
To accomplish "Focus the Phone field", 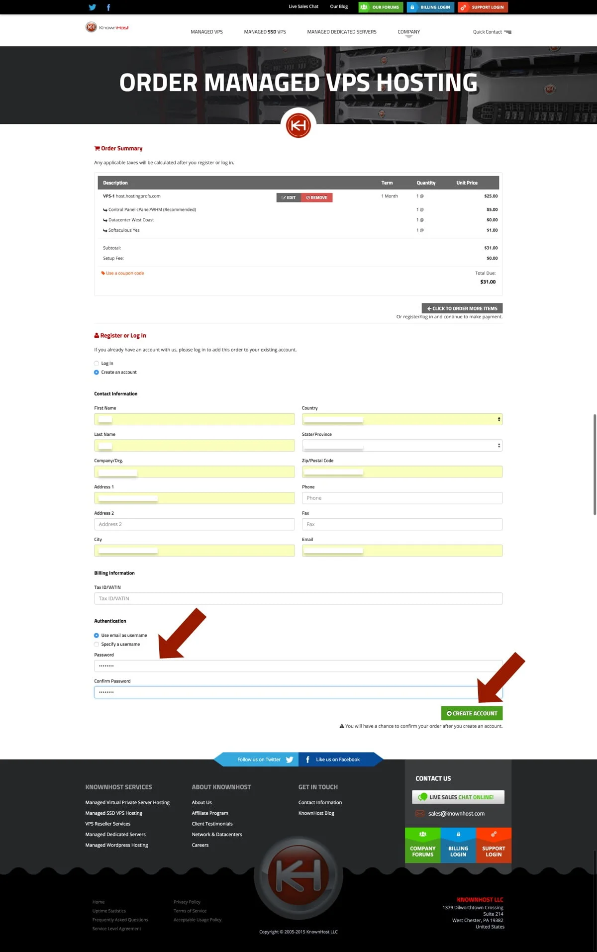I will click(x=402, y=498).
